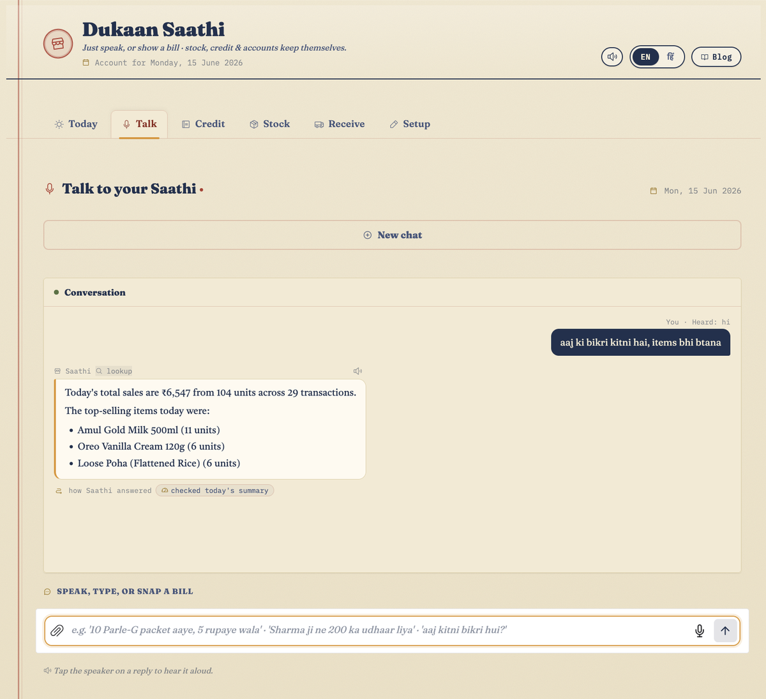Expand the 'checked today's summary' chip
Screen dimensions: 766x699
coord(214,490)
